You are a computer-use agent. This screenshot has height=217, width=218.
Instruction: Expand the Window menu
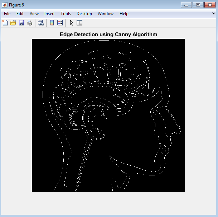pyautogui.click(x=106, y=14)
